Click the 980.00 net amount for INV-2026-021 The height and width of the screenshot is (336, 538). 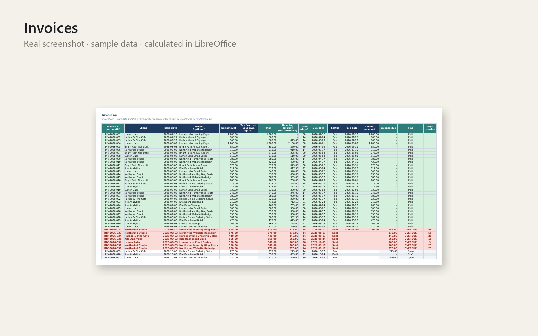click(229, 196)
